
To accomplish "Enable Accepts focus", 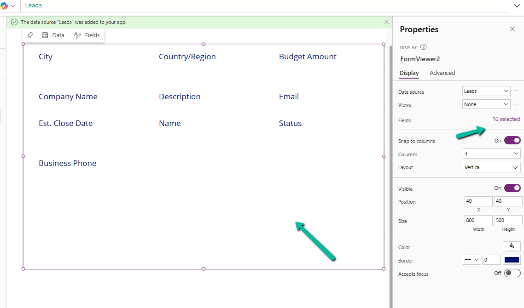I will tap(512, 273).
